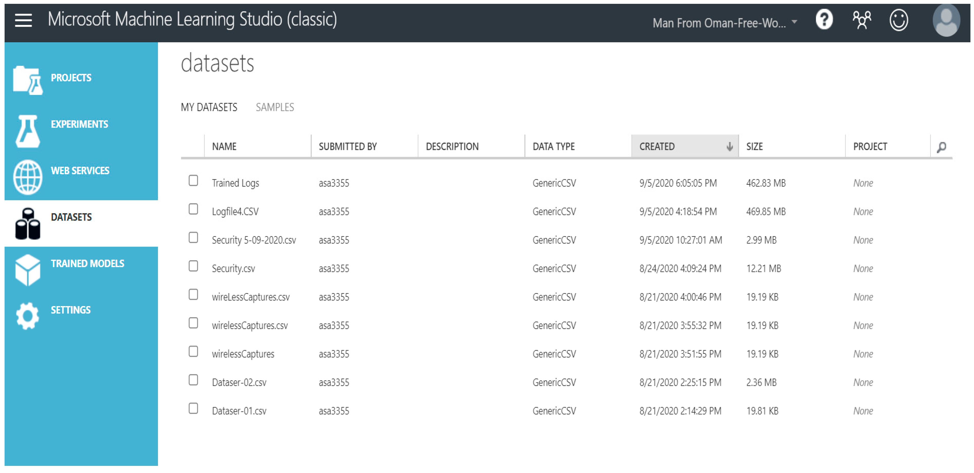Open the Security.csv dataset entry
This screenshot has width=974, height=473.
[233, 268]
